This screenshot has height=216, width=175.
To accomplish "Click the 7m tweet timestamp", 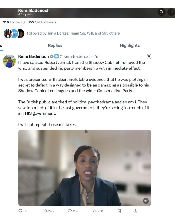I will [97, 56].
